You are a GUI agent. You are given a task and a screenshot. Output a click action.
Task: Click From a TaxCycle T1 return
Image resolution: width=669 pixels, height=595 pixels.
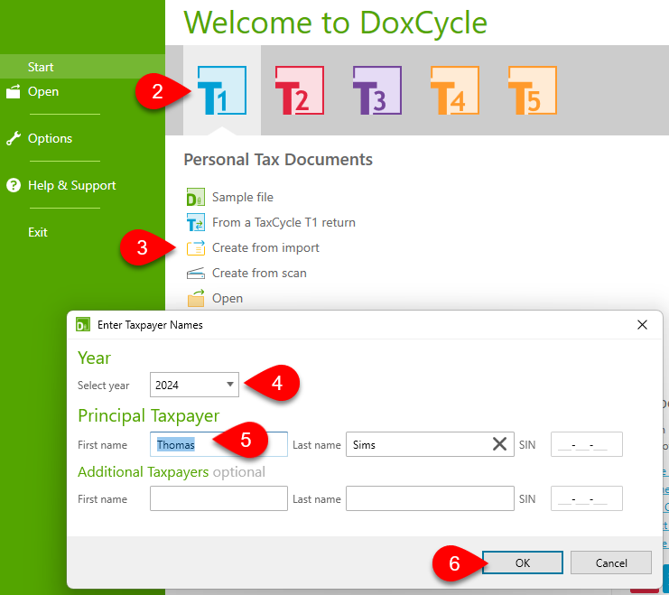coord(283,222)
